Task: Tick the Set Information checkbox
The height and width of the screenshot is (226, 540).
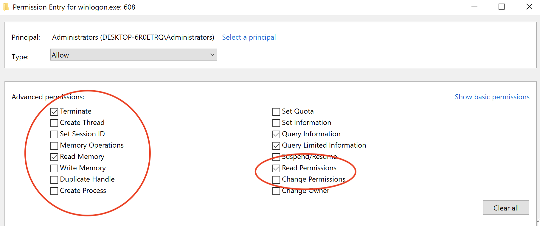Action: pos(276,123)
